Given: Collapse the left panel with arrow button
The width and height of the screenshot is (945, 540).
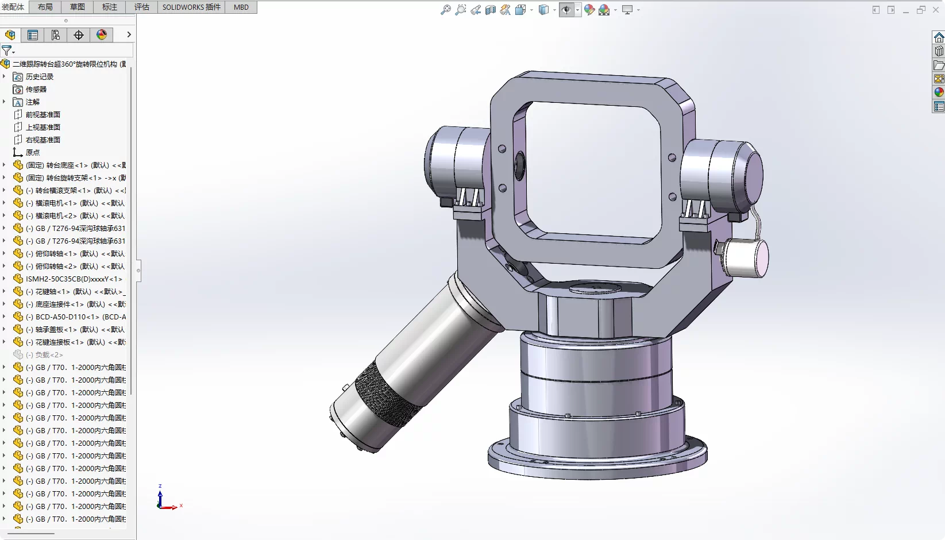Looking at the screenshot, I should point(129,35).
